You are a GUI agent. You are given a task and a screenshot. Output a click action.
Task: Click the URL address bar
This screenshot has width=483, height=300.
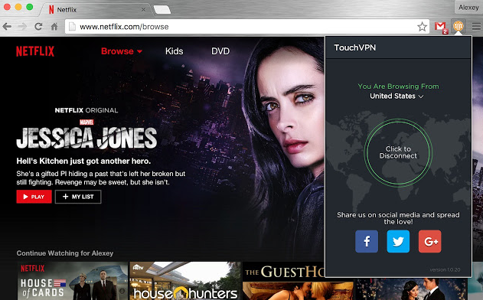click(247, 27)
